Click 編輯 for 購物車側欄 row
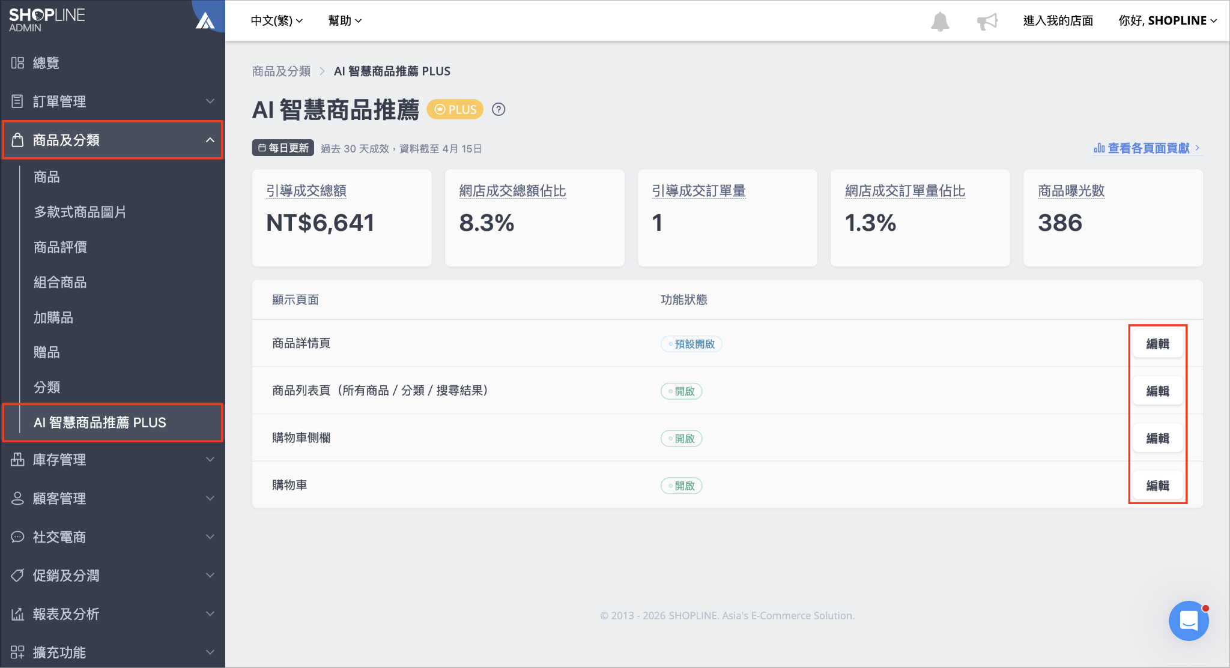Viewport: 1230px width, 668px height. point(1157,439)
